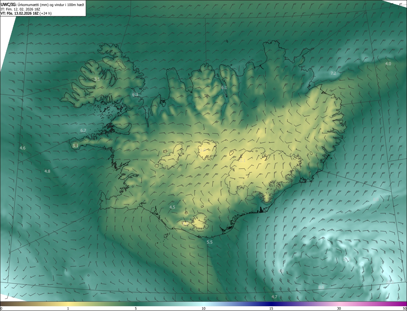Click the 4.7 value near the bottom edge
407x311 pixels.
click(x=274, y=297)
